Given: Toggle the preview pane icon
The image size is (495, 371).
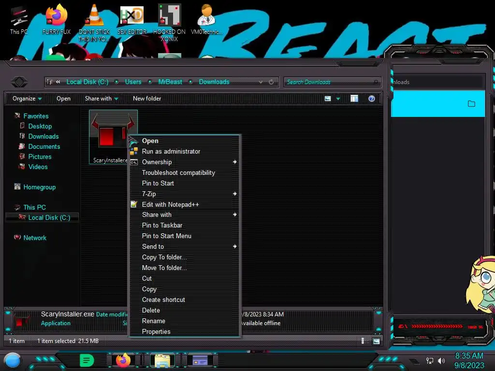Looking at the screenshot, I should click(x=354, y=99).
